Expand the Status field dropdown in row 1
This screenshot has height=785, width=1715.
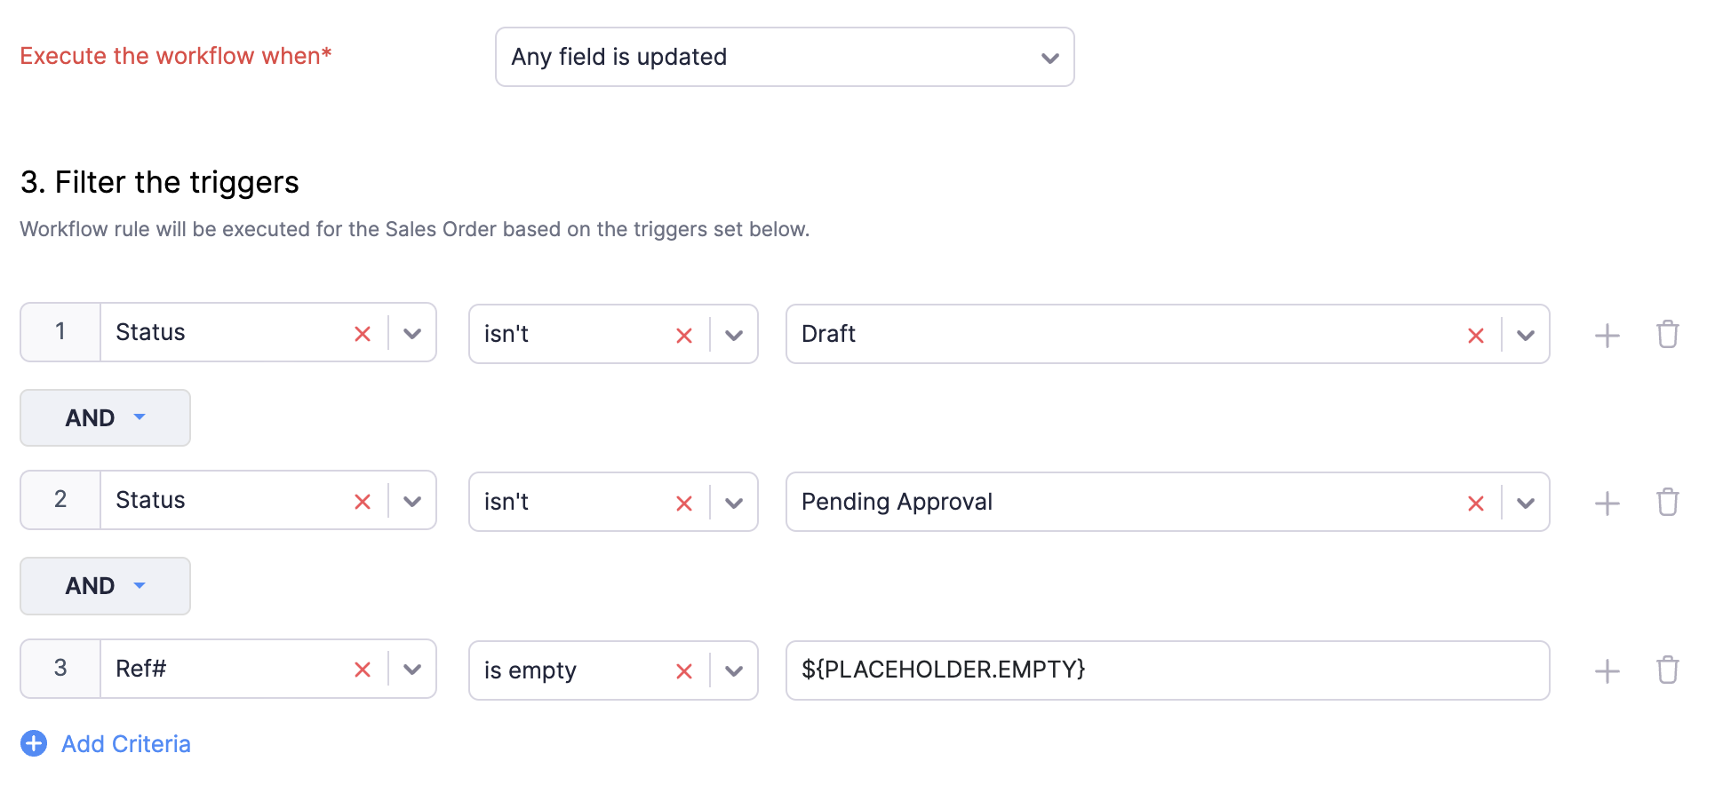412,334
